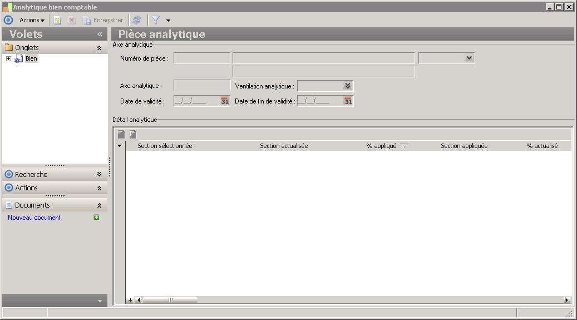Collapse the Onglets panel
Image resolution: width=577 pixels, height=320 pixels.
[x=99, y=48]
